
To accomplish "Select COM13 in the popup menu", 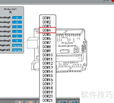I will point(48,67).
